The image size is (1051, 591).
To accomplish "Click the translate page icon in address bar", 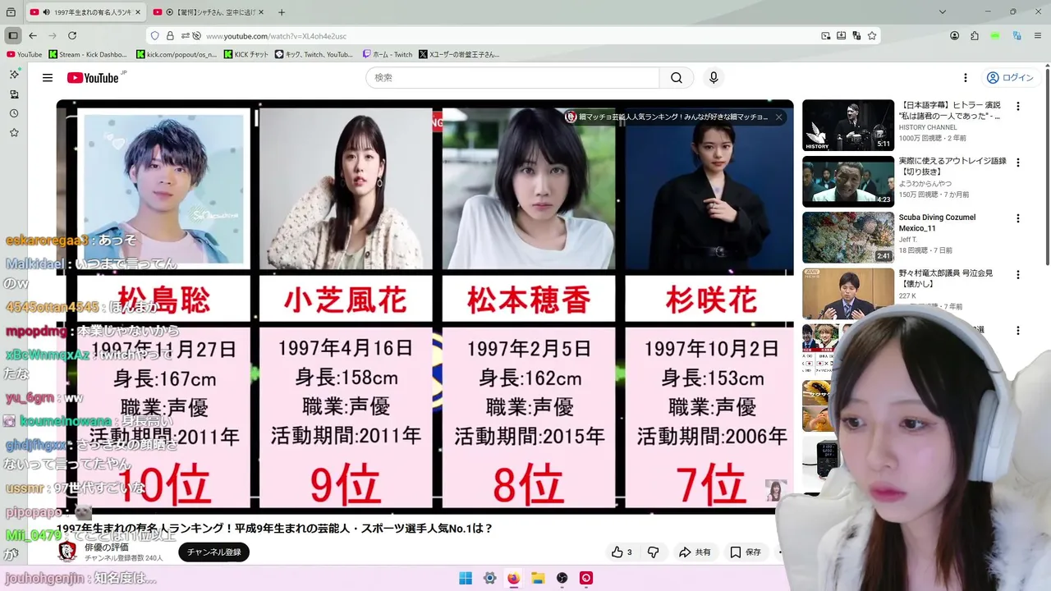I will [856, 36].
